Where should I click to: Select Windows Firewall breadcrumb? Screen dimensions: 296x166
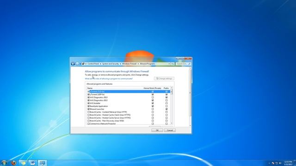point(129,64)
